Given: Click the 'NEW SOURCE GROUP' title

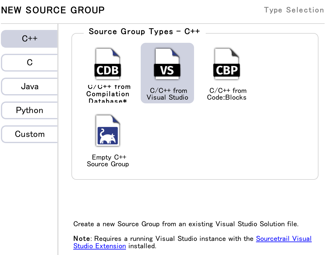Looking at the screenshot, I should 53,10.
